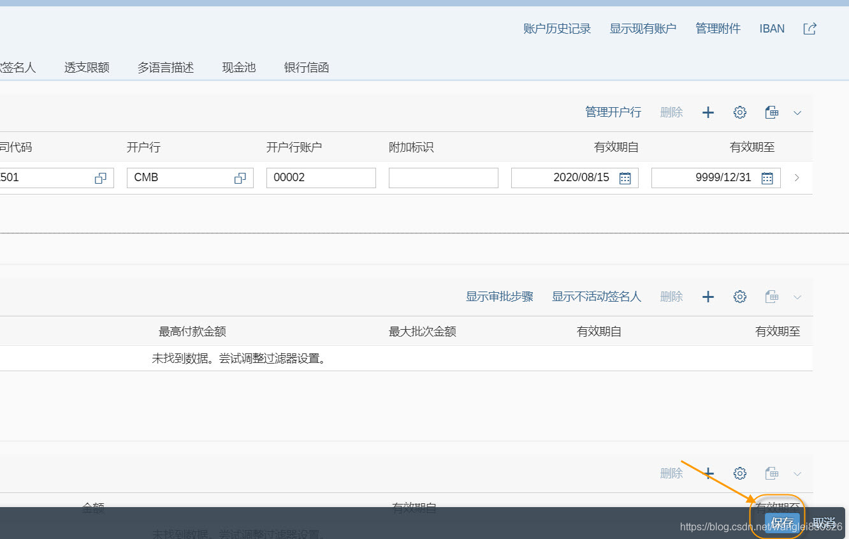This screenshot has width=849, height=539.
Task: Switch to the 银行信函 tab
Action: point(307,68)
